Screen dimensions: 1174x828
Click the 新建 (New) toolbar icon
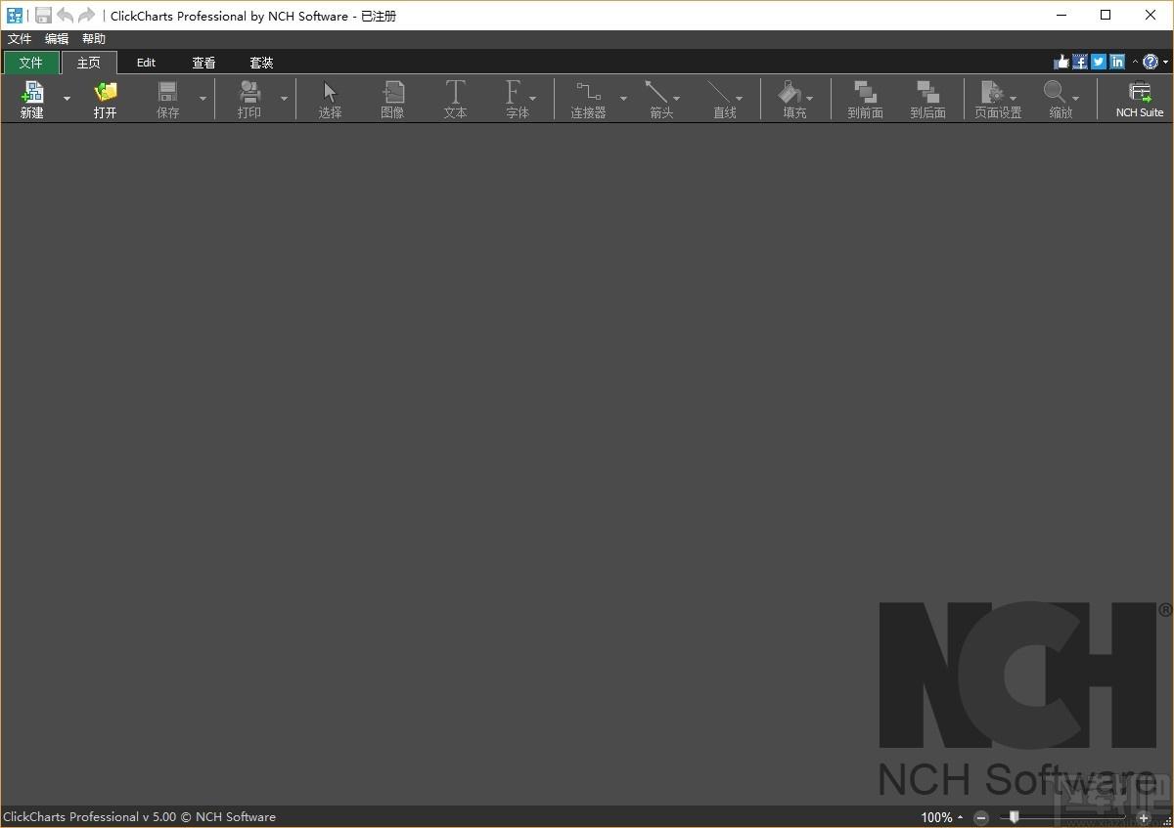[x=32, y=92]
